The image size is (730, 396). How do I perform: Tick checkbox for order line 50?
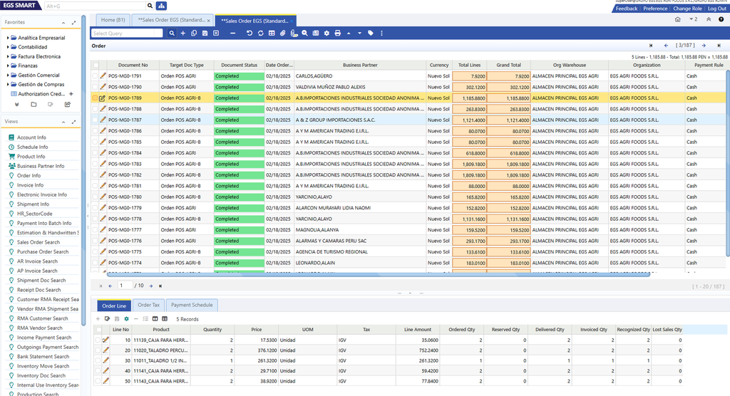pos(98,381)
